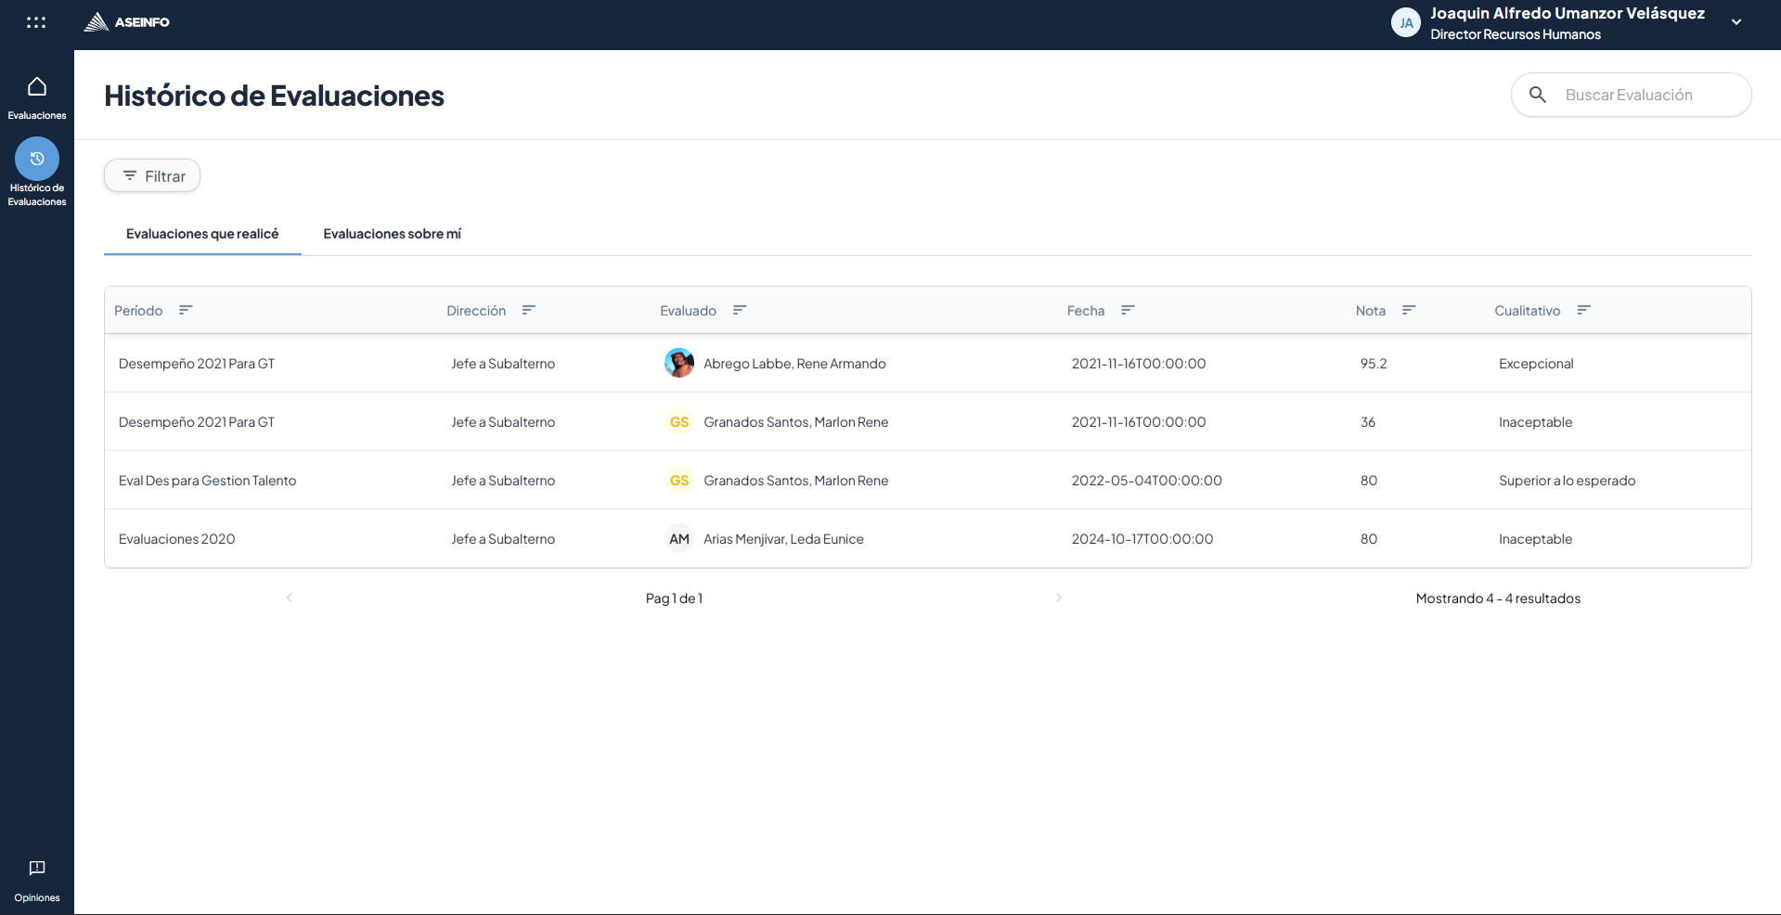Click the Dirección column header text

pos(476,311)
